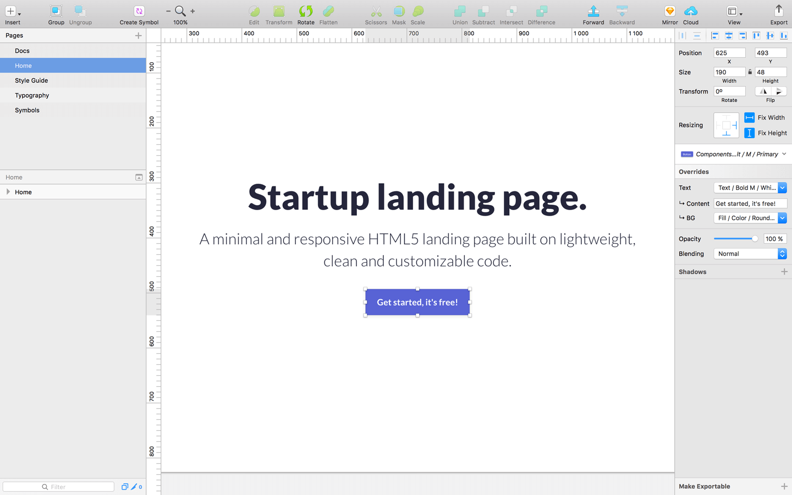Expand the Home layer group

(8, 192)
